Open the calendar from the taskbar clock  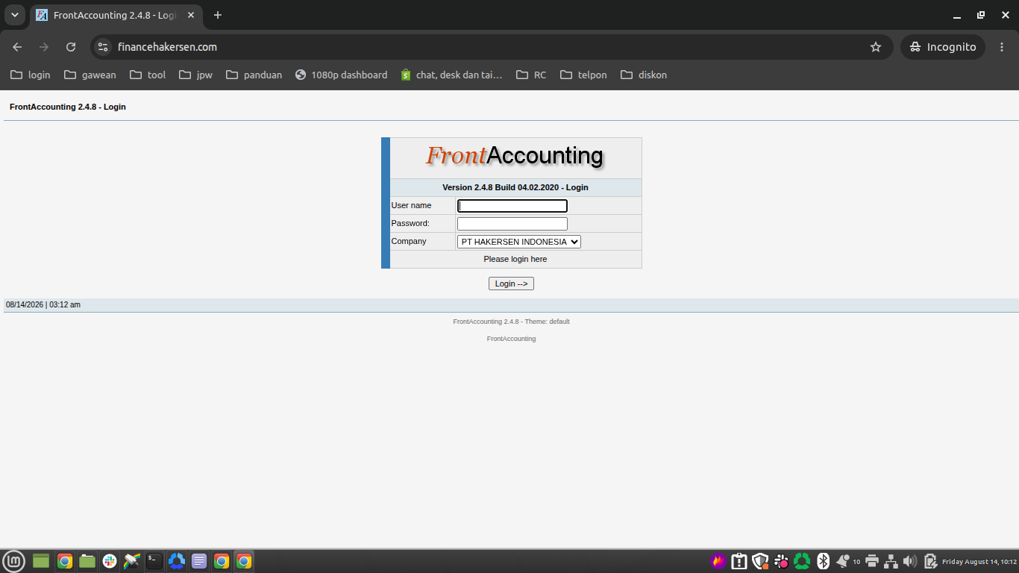click(x=979, y=562)
